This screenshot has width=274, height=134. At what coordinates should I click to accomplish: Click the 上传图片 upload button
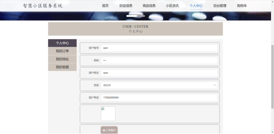[109, 130]
